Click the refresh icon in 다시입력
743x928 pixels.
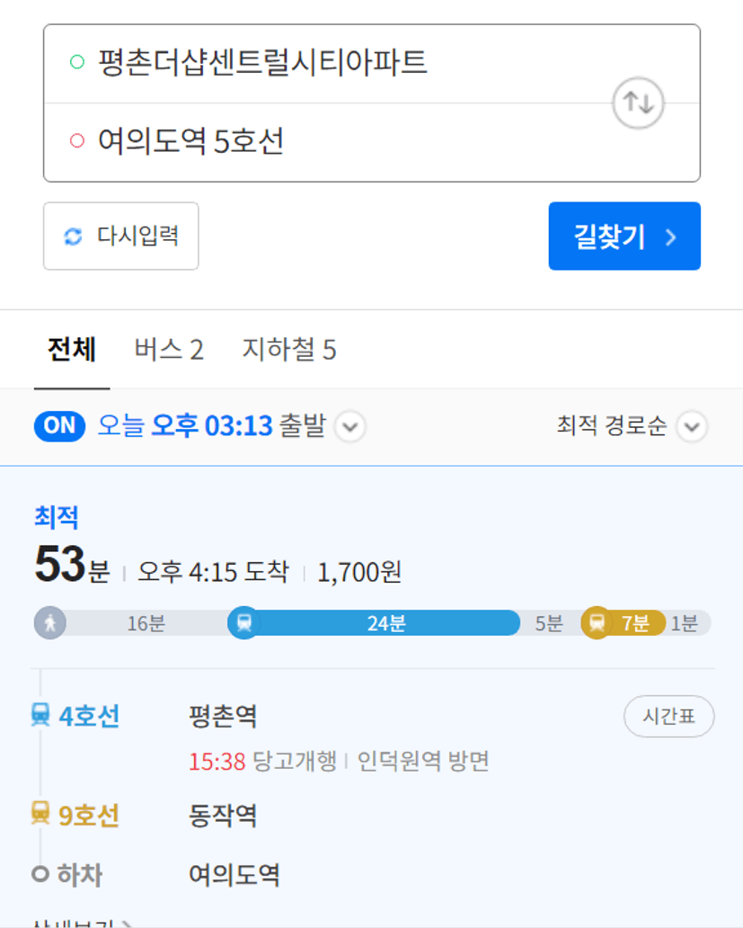coord(73,236)
